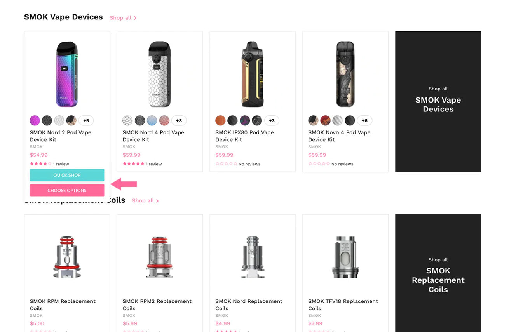
Task: Expand the +5 colors on Nord 2
Action: pos(86,120)
